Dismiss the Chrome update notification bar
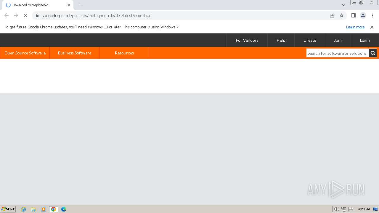The image size is (379, 213). [x=372, y=27]
